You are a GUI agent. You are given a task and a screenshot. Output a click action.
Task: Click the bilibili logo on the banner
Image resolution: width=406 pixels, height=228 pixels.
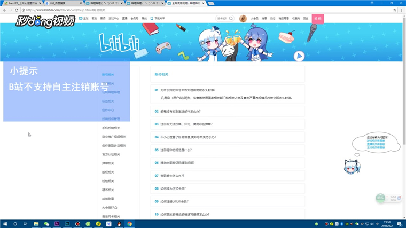(x=119, y=43)
